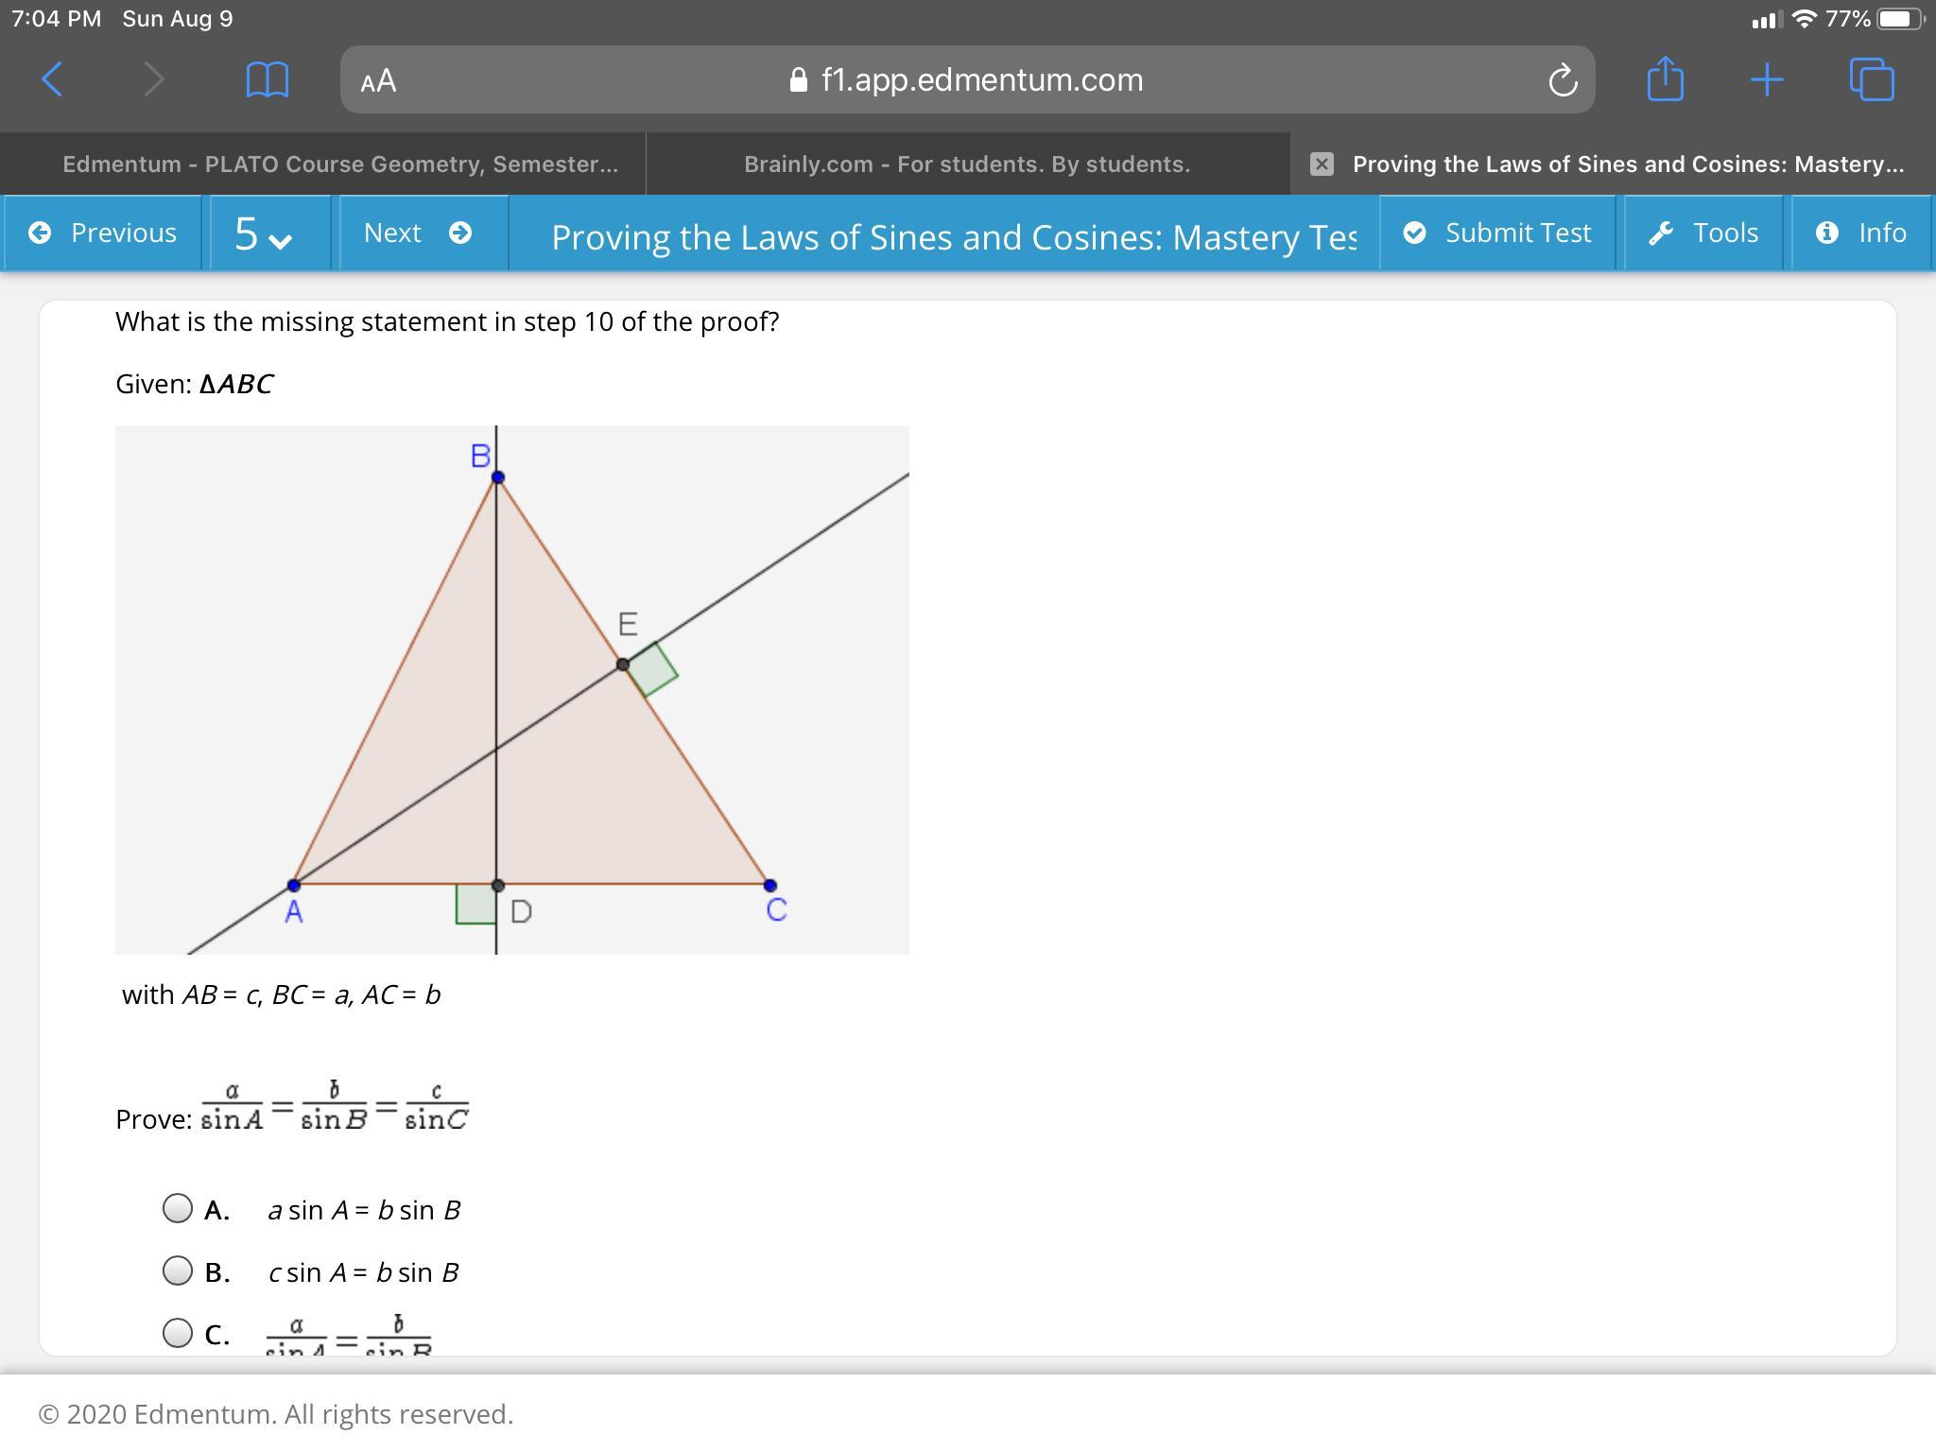Select answer option A radio button
The height and width of the screenshot is (1452, 1936).
tap(178, 1208)
